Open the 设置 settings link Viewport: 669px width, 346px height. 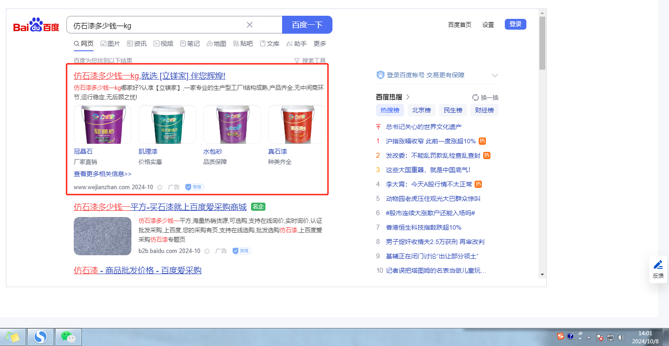[488, 25]
